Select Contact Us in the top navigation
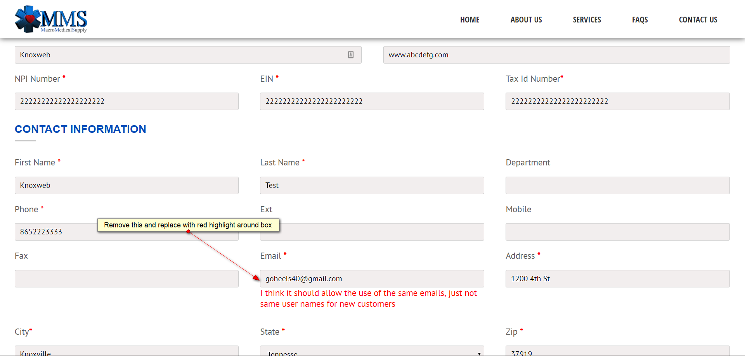The image size is (745, 356). click(698, 20)
